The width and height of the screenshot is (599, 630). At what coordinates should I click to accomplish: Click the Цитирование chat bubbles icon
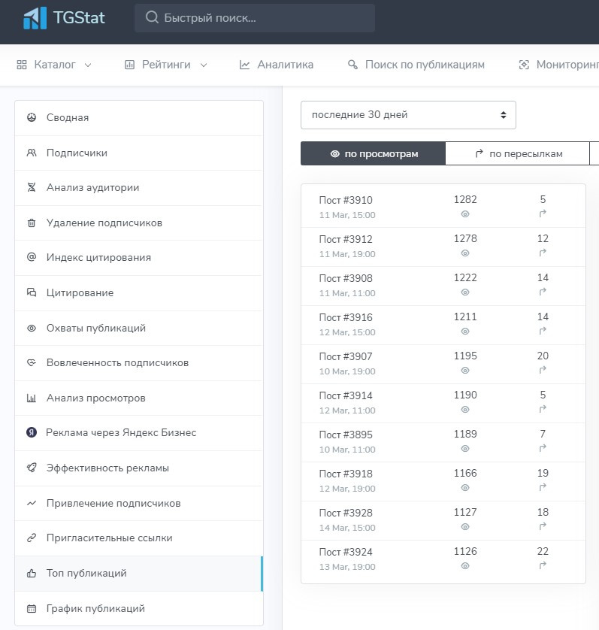(x=32, y=292)
